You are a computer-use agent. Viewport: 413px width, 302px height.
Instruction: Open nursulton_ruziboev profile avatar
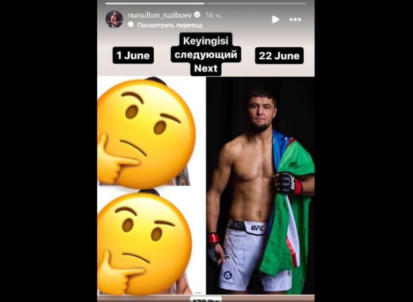(x=114, y=19)
